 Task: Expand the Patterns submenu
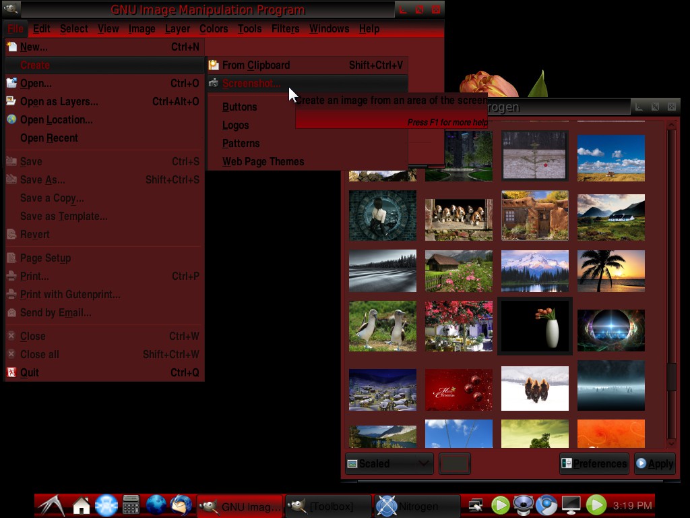pos(307,144)
